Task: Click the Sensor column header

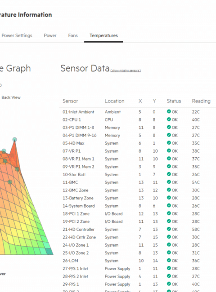Action: click(70, 101)
